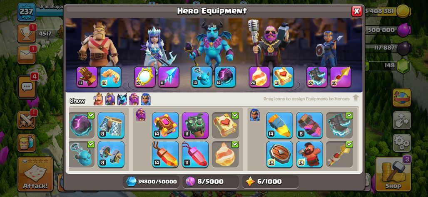Open Minion Prince's dark orb slot
This screenshot has width=428, height=197.
[x=225, y=77]
